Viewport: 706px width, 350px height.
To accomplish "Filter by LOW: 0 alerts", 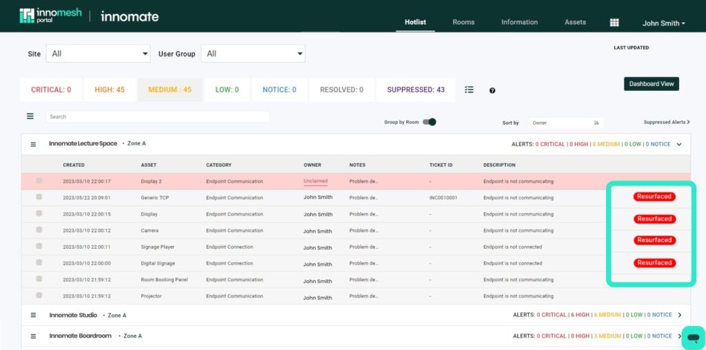I will pos(227,90).
